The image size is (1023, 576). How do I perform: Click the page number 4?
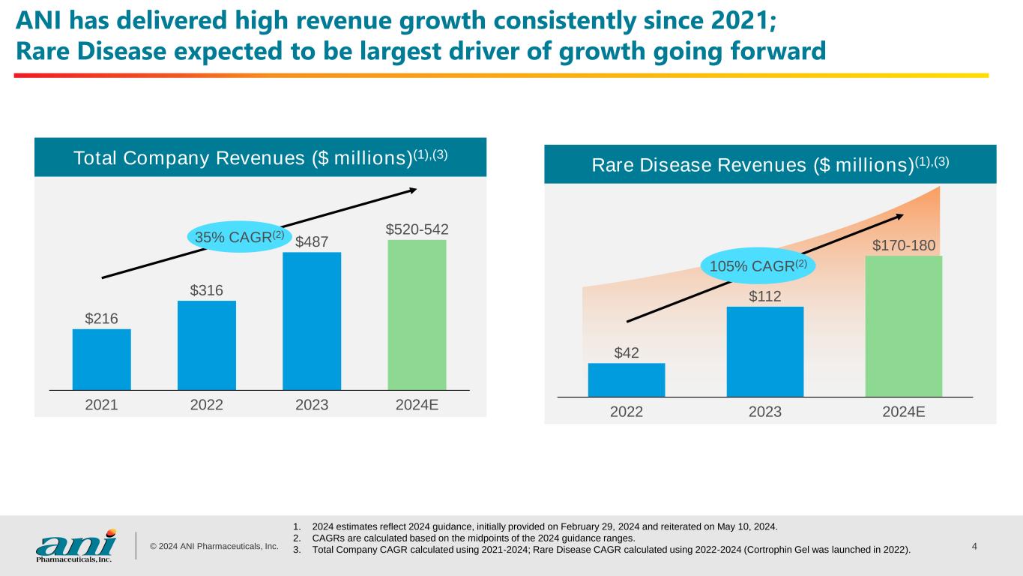[x=974, y=546]
